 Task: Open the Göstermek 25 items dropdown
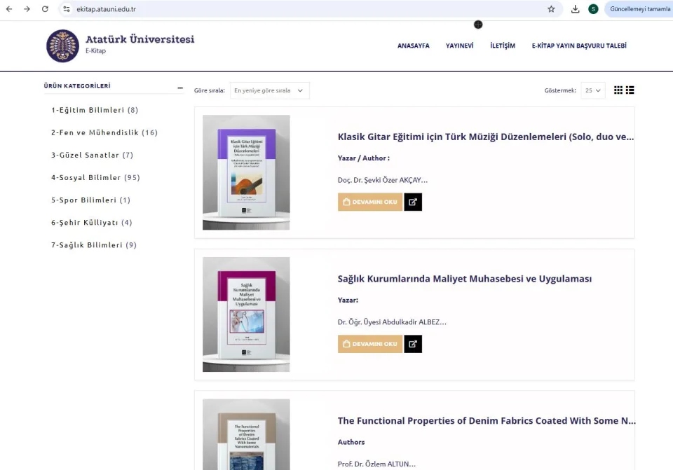(593, 90)
